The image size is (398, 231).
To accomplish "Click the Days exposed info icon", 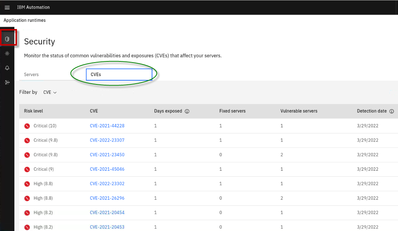I will click(x=187, y=111).
